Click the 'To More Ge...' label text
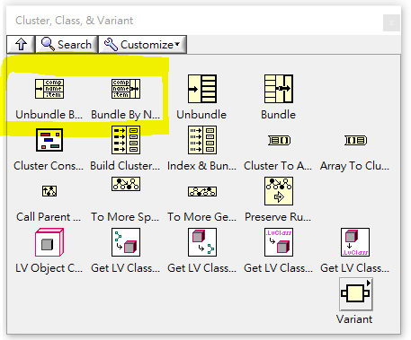The image size is (411, 340). [x=201, y=217]
